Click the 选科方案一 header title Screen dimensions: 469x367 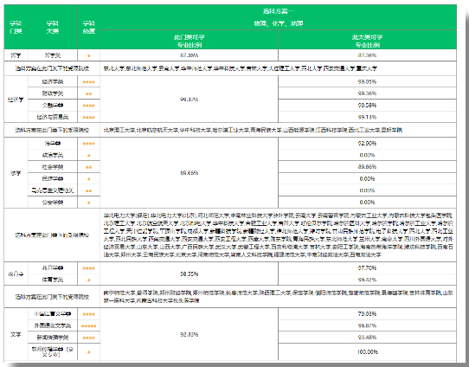(x=278, y=11)
